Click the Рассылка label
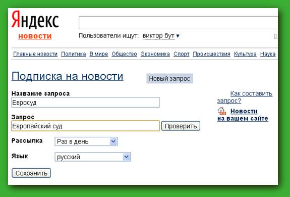The height and width of the screenshot is (197, 290). 27,141
